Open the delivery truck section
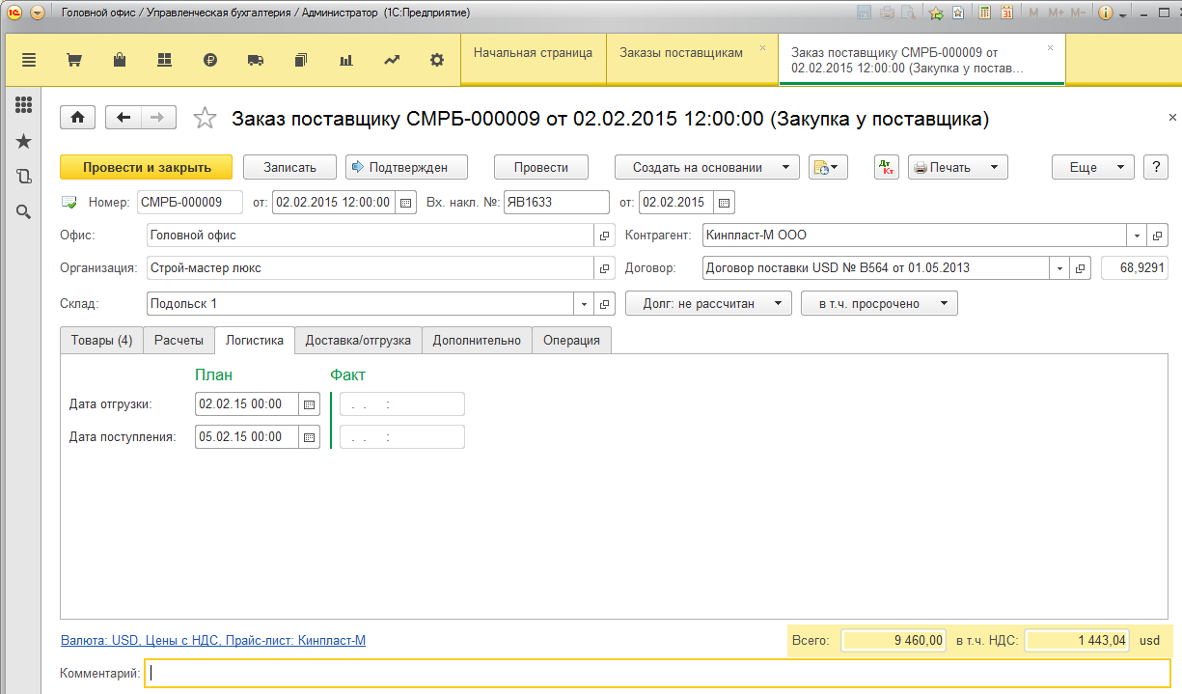Screen dimensions: 1182x694 tap(256, 60)
